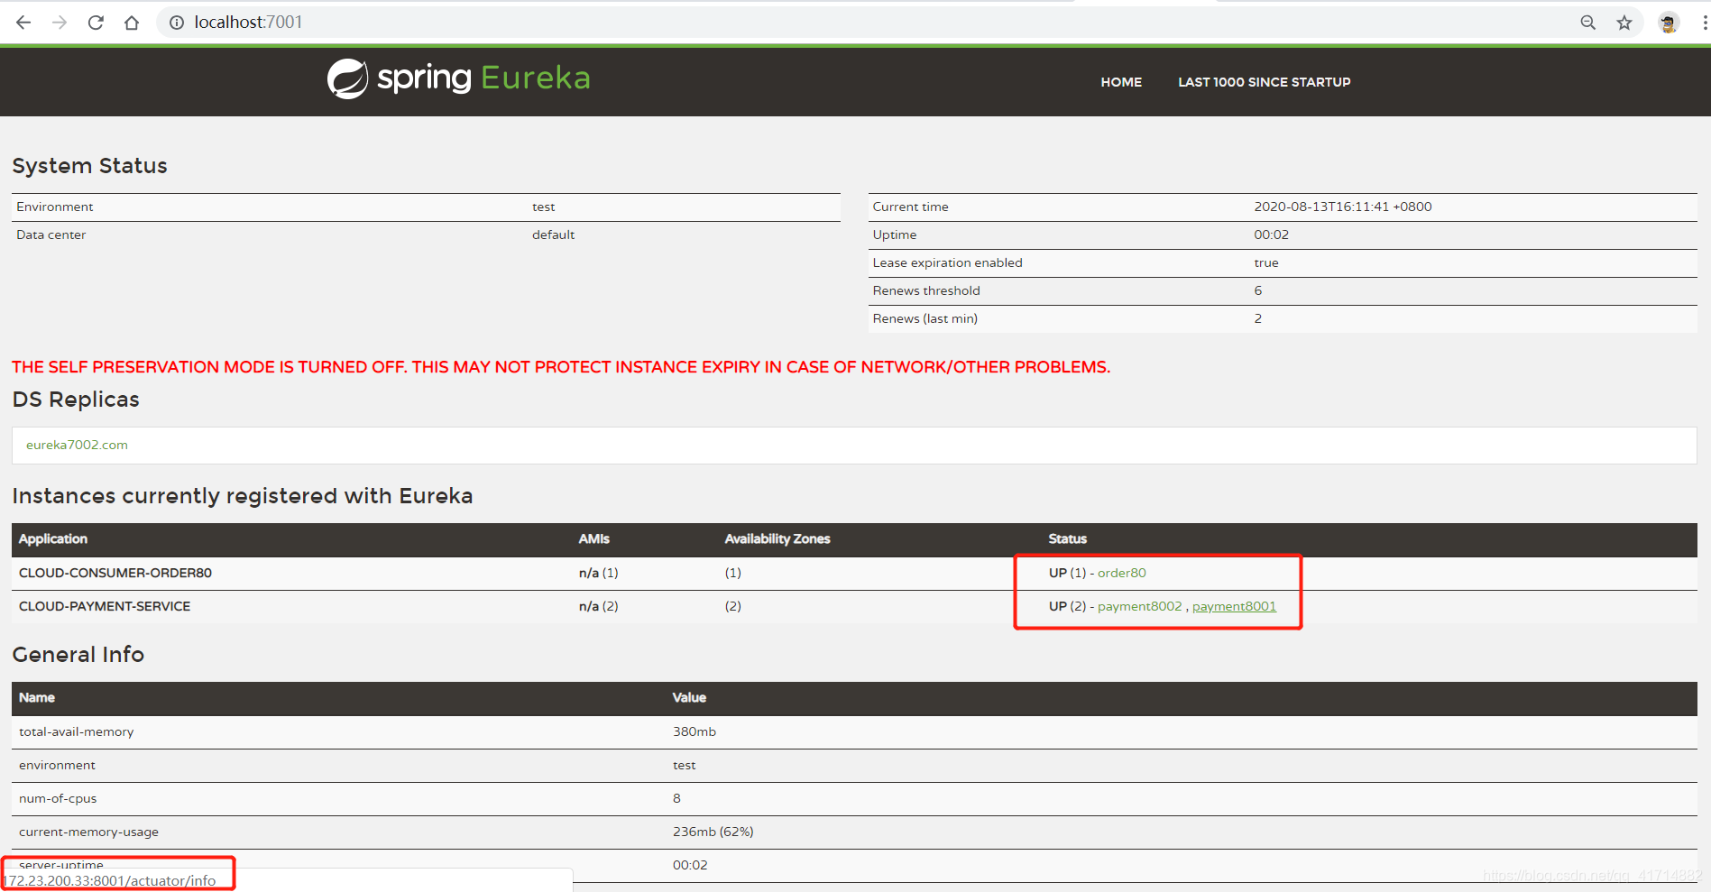The height and width of the screenshot is (892, 1711).
Task: Click the Name column header in General Info
Action: 37,697
